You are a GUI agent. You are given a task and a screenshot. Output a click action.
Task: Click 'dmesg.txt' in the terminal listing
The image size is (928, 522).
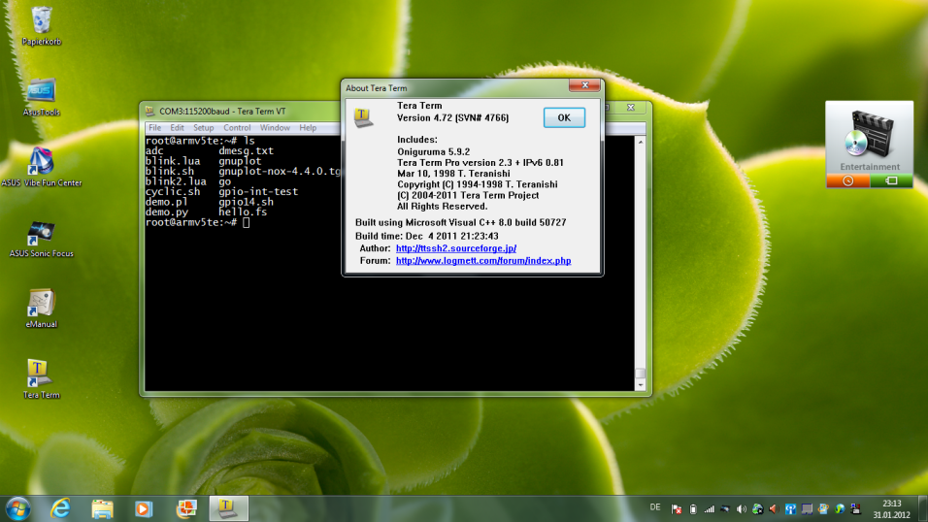pos(246,151)
